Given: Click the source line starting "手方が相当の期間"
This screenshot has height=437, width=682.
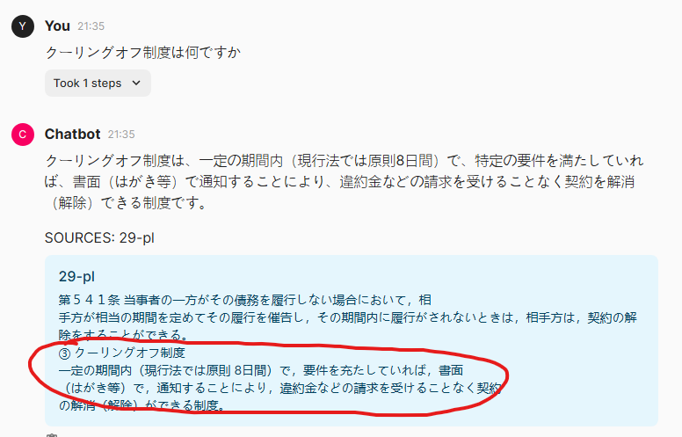Looking at the screenshot, I should (x=348, y=317).
